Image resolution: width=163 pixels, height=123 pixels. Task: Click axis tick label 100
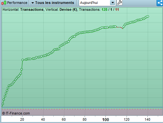click(x=105, y=120)
